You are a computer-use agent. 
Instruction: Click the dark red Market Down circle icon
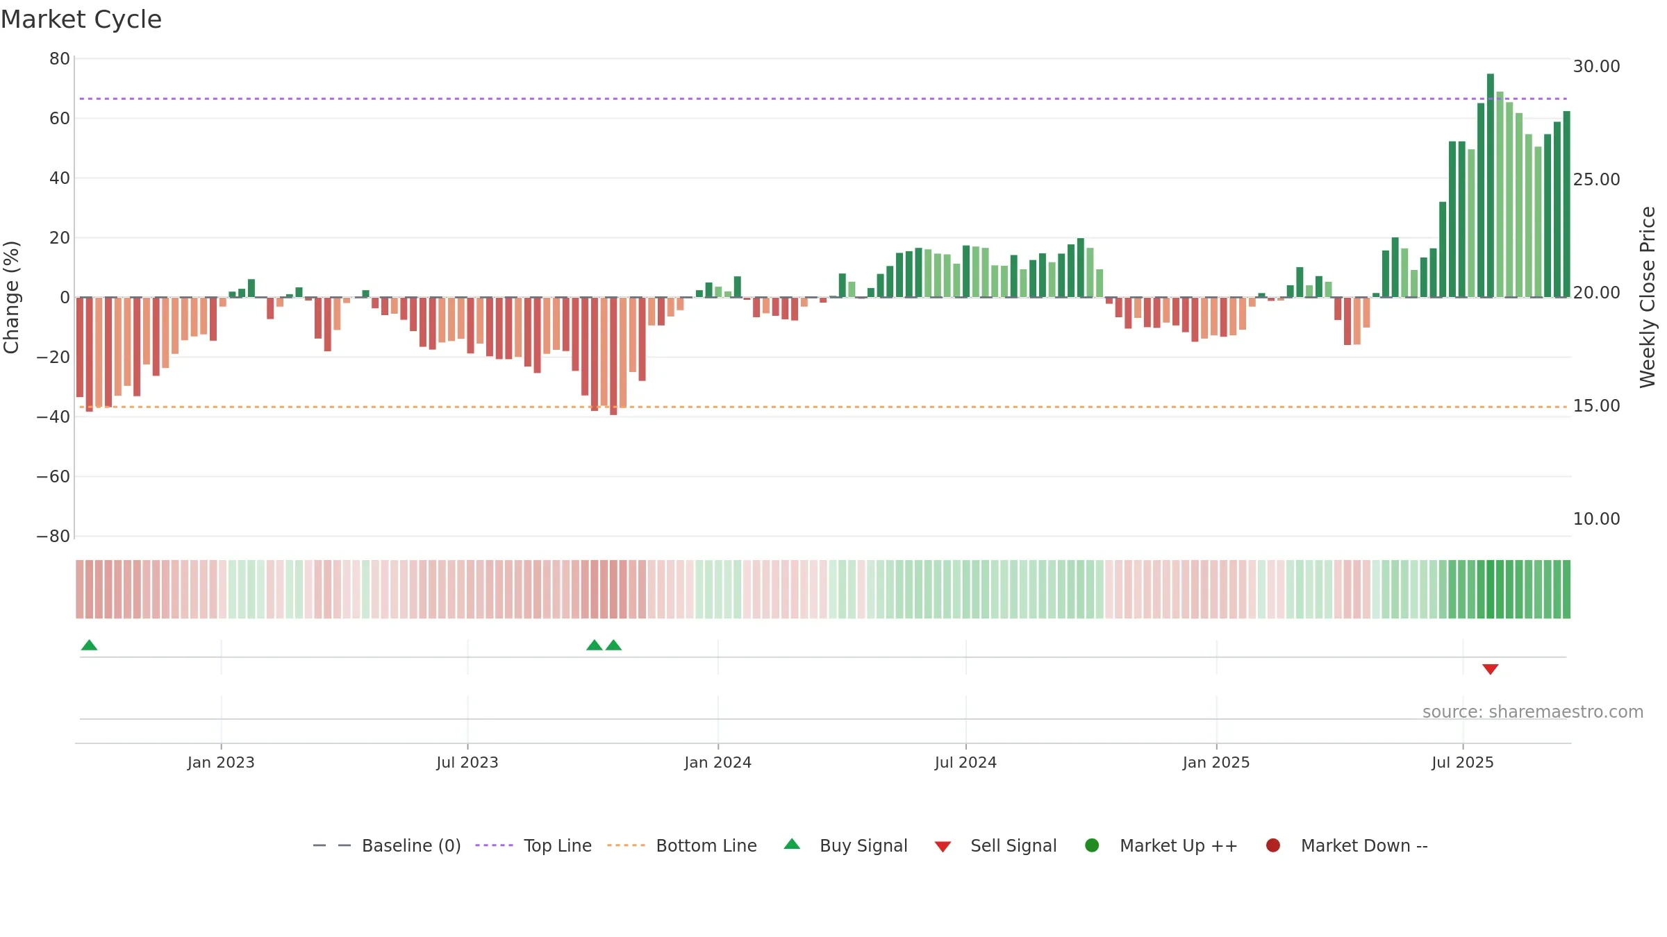pyautogui.click(x=1273, y=845)
